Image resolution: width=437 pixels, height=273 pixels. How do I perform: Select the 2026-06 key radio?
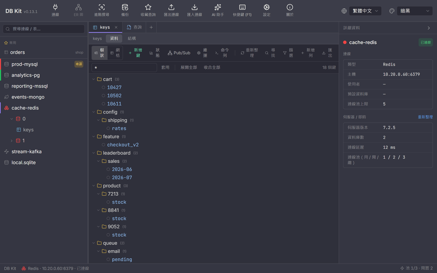[x=108, y=169]
